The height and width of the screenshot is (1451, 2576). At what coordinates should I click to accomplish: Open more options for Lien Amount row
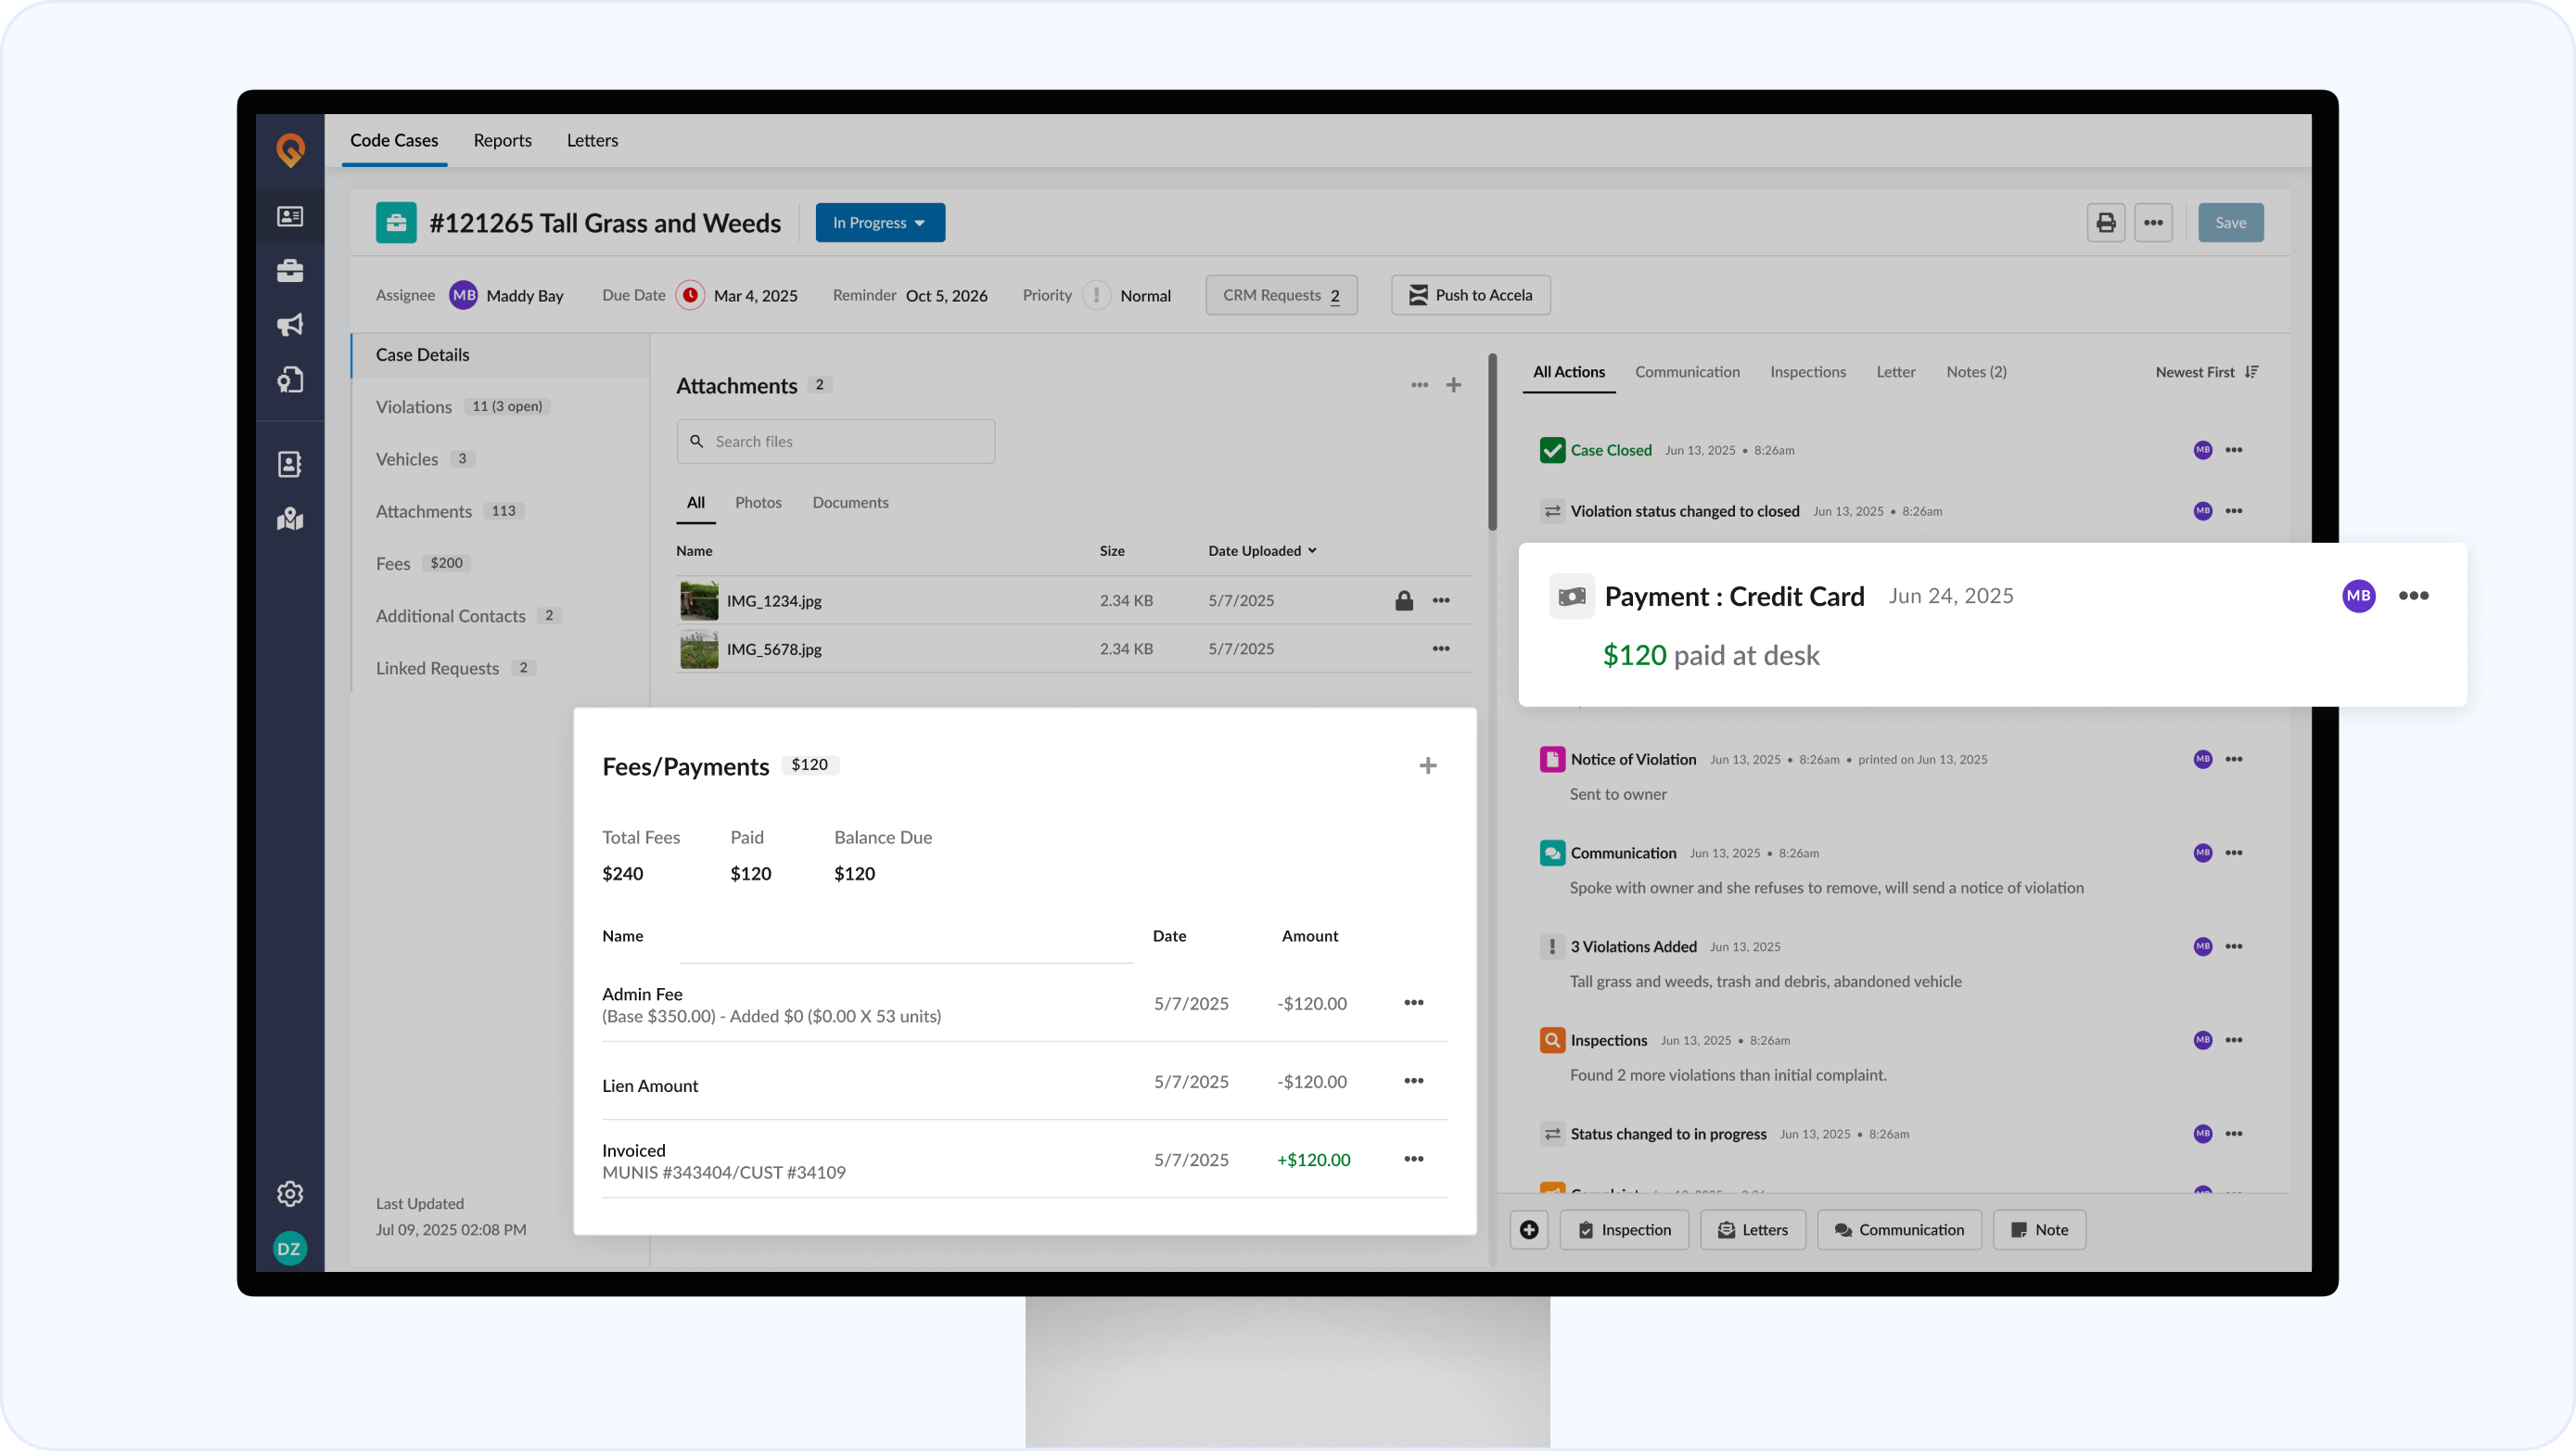click(x=1413, y=1081)
